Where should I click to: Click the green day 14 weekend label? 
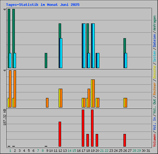pyautogui.click(x=69, y=151)
